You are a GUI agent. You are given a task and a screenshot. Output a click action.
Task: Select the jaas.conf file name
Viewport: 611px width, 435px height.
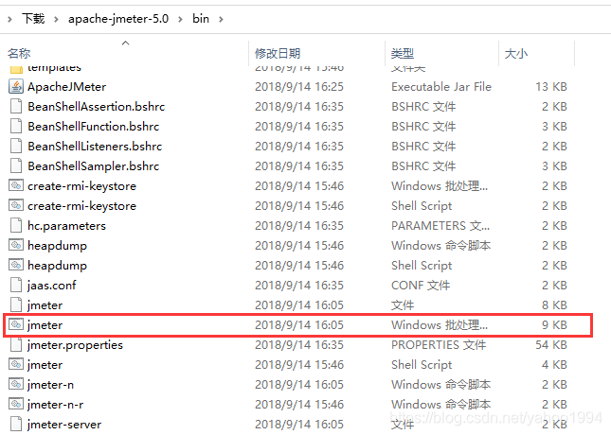pos(52,285)
